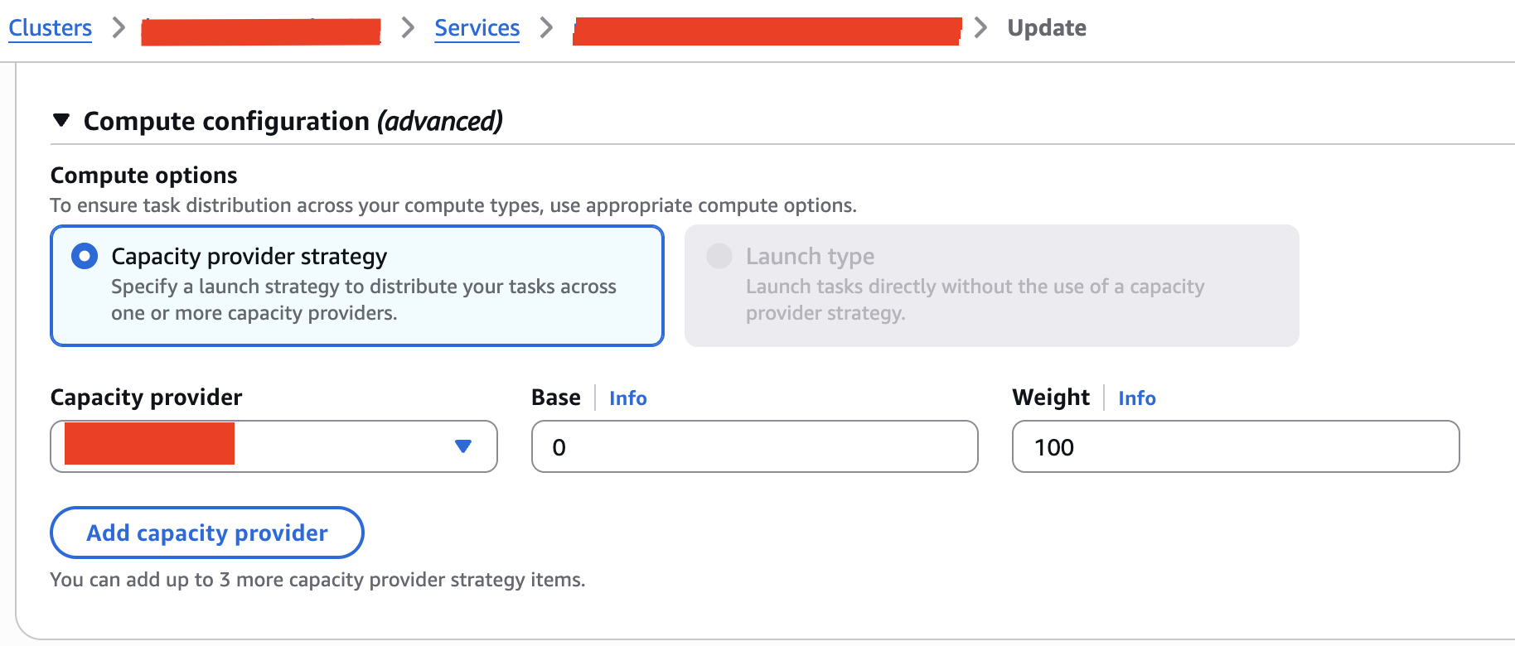Collapse section using the Compute configuration triangle
The height and width of the screenshot is (646, 1515).
61,121
